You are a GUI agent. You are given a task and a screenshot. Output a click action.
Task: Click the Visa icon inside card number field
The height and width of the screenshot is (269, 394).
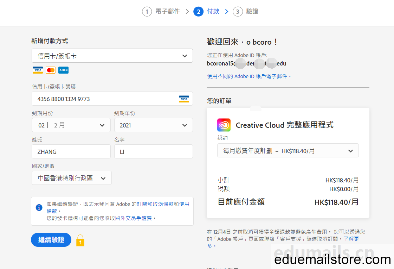[x=184, y=99]
